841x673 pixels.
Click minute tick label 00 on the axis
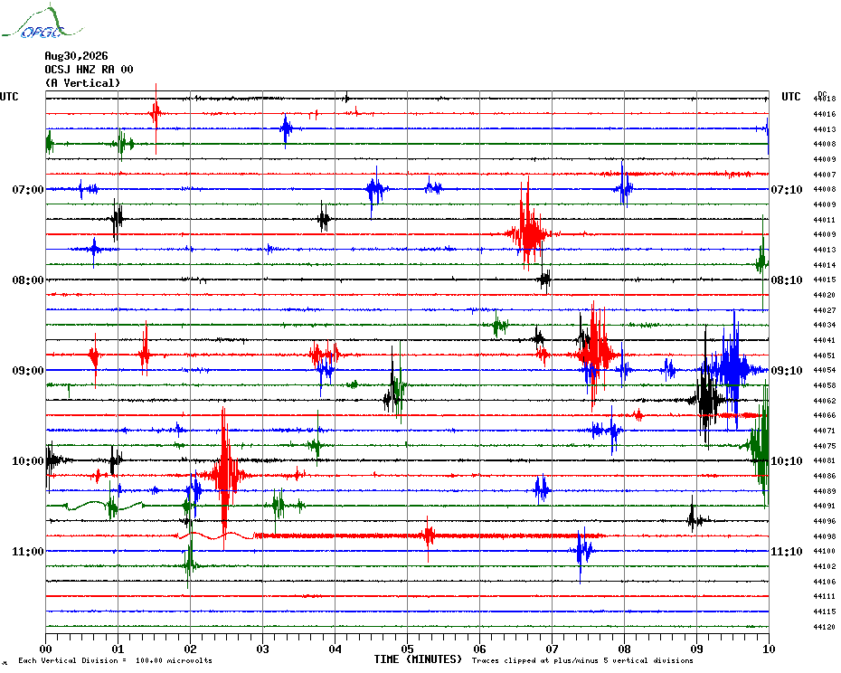pos(45,649)
